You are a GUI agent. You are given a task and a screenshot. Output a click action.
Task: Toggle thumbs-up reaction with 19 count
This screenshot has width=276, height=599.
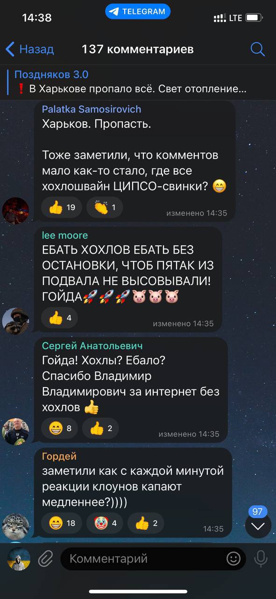[62, 207]
